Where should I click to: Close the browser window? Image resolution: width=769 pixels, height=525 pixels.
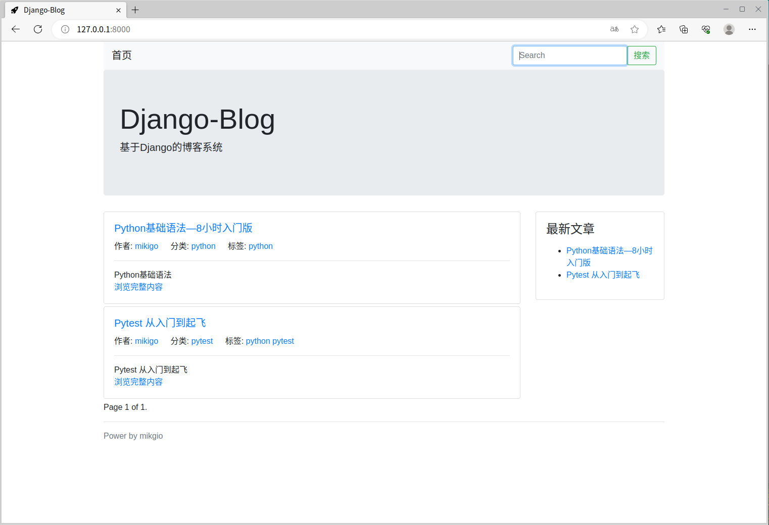758,9
